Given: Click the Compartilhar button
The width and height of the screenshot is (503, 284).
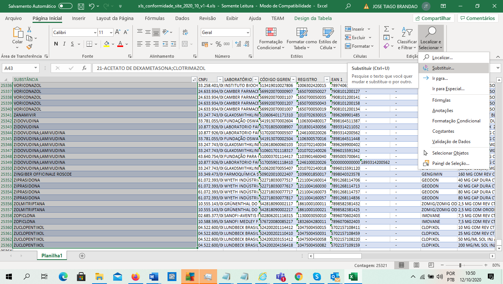Looking at the screenshot, I should point(434,18).
